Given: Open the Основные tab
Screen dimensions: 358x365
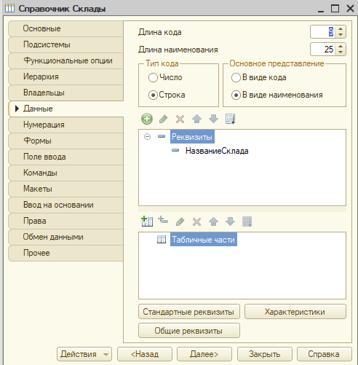Looking at the screenshot, I should pos(65,28).
